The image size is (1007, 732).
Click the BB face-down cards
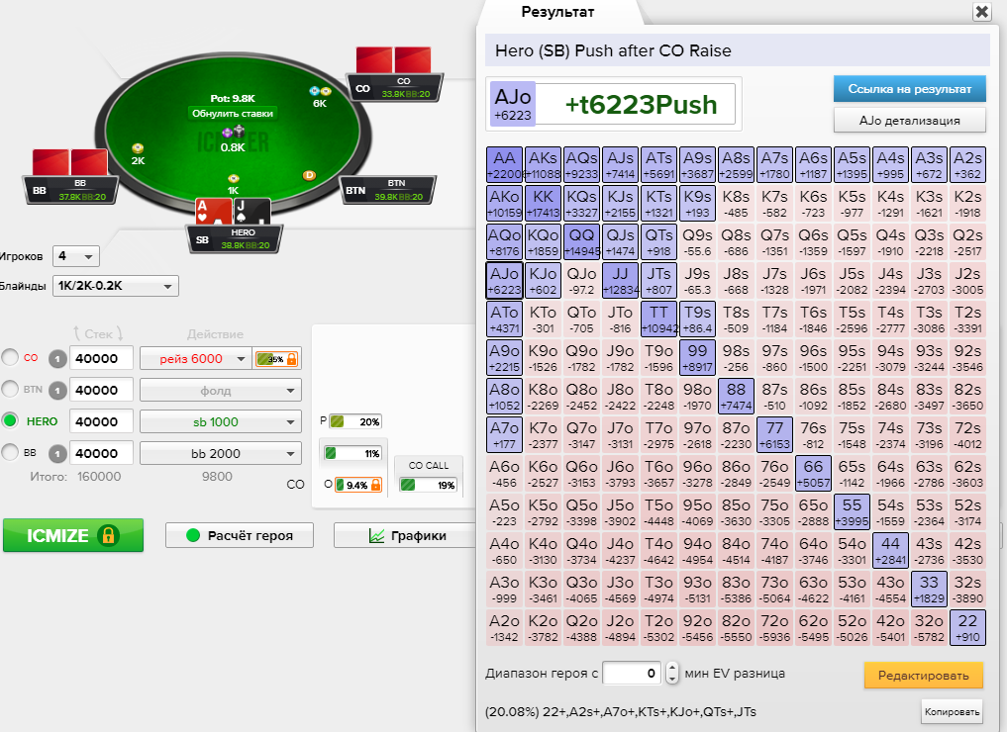pyautogui.click(x=70, y=162)
